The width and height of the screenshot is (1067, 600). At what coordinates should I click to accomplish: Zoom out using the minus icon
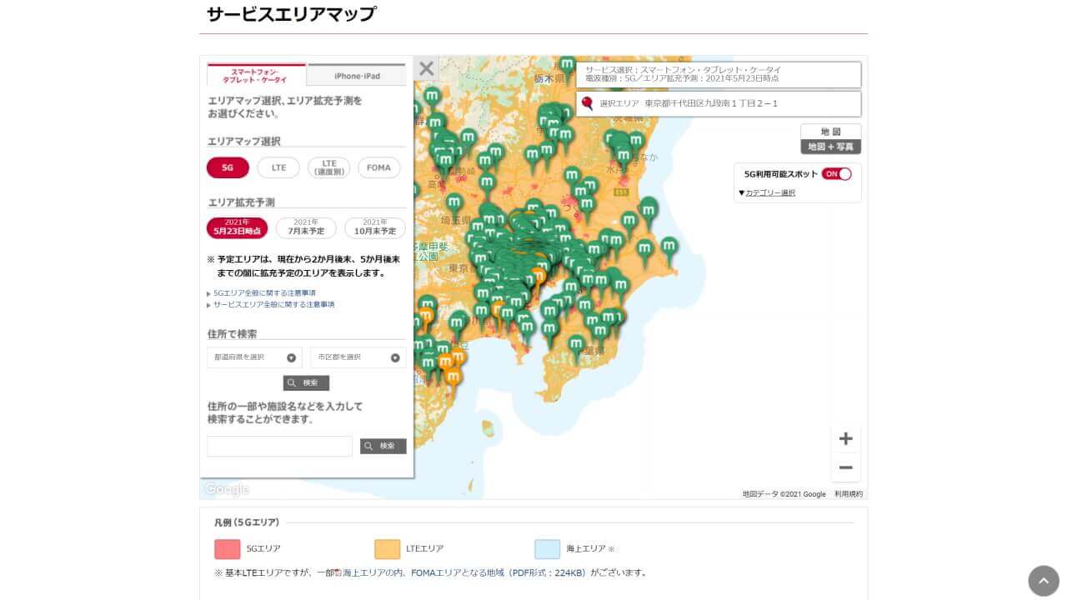tap(845, 467)
